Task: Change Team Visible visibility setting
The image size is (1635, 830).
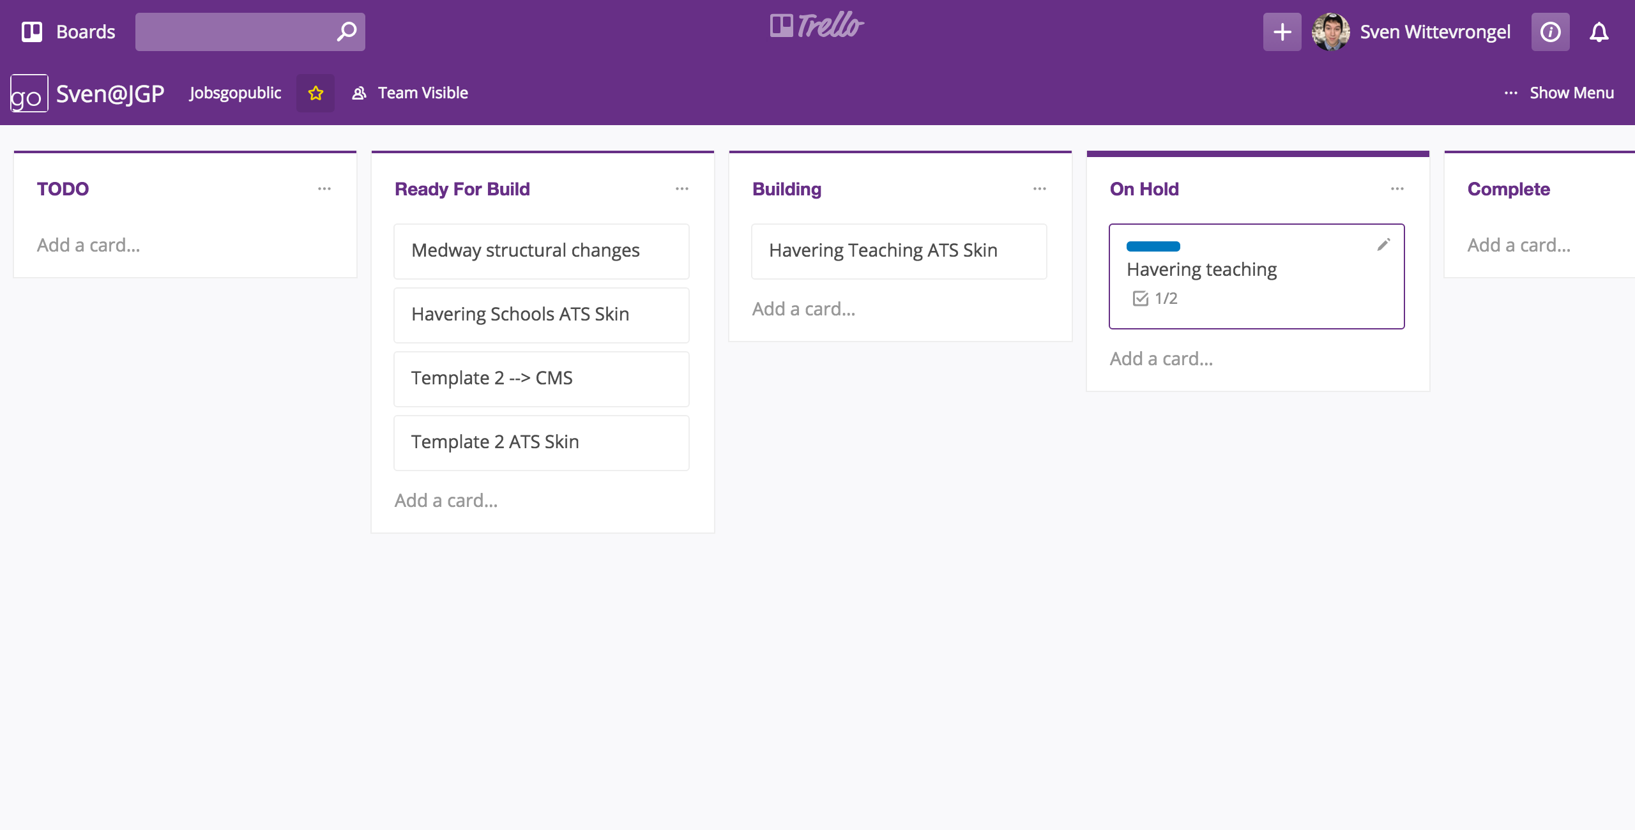Action: tap(410, 93)
